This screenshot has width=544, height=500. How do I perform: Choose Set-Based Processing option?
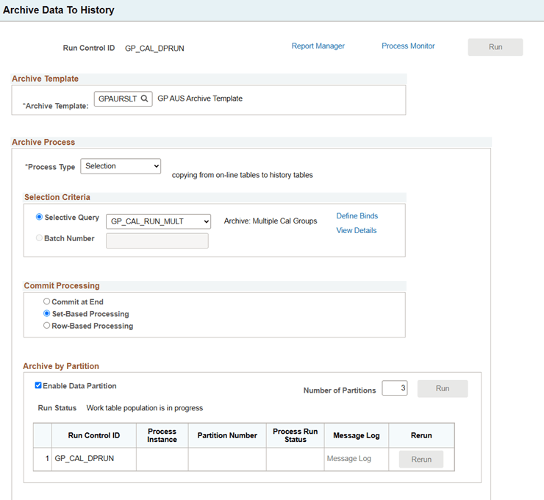[46, 313]
